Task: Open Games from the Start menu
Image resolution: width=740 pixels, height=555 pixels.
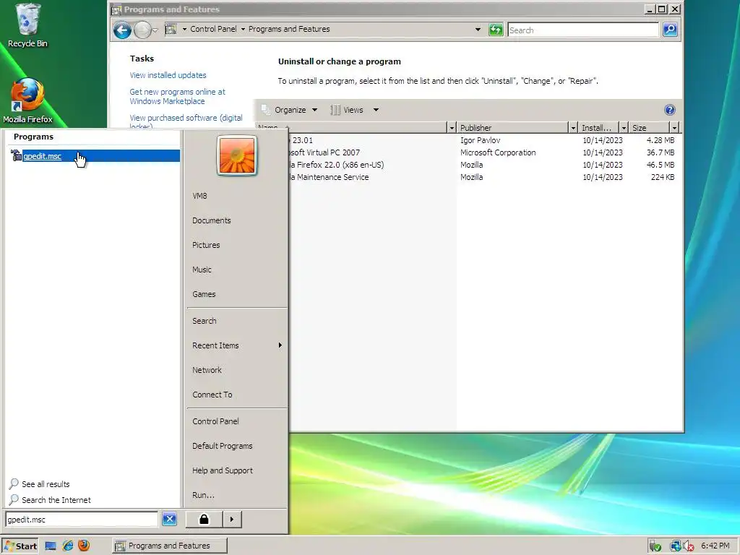Action: pyautogui.click(x=204, y=294)
